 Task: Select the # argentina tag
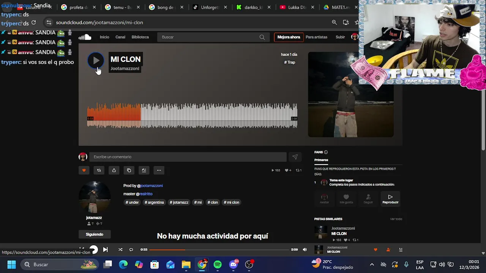pos(154,202)
